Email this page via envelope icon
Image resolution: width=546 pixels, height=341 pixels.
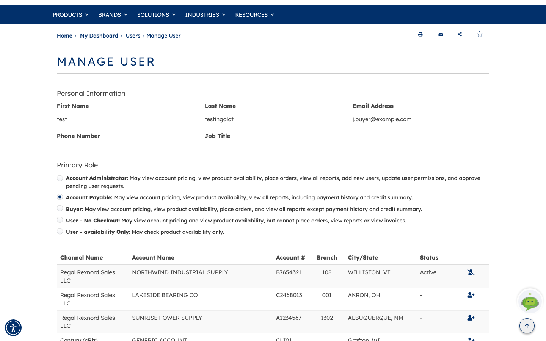click(441, 34)
